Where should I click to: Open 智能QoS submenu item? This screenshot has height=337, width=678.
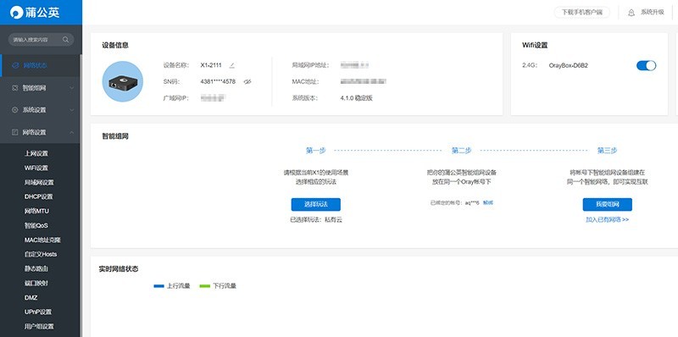(x=36, y=225)
